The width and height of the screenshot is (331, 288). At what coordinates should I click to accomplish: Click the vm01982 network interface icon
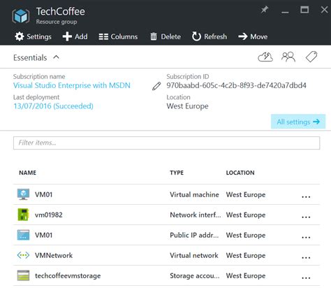tap(23, 215)
